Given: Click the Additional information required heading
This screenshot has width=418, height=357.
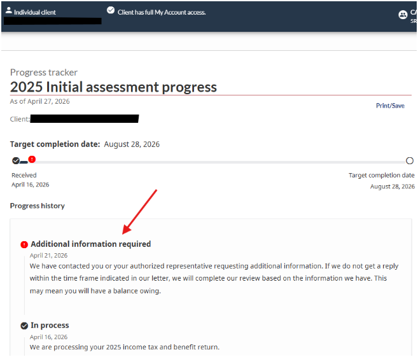Looking at the screenshot, I should coord(90,244).
